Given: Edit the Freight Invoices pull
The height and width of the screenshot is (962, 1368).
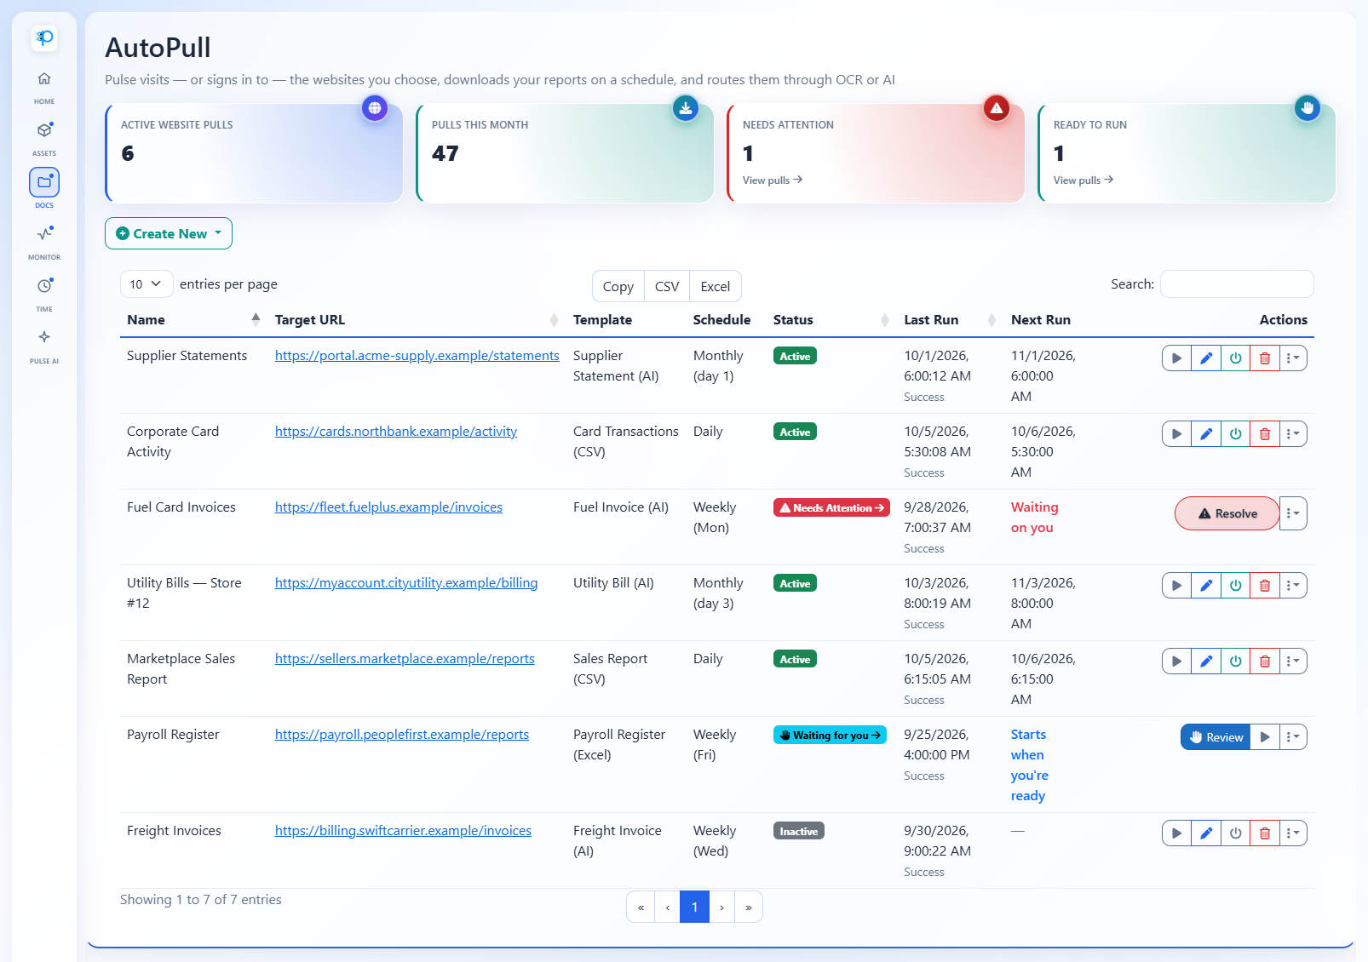Looking at the screenshot, I should 1206,833.
